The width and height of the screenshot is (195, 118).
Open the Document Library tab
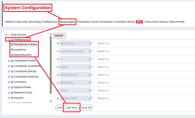tap(157, 22)
